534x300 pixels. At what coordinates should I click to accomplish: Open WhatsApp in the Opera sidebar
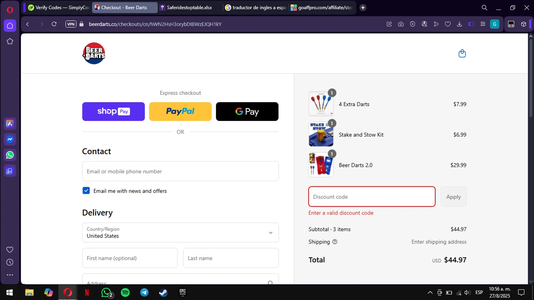coord(10,155)
